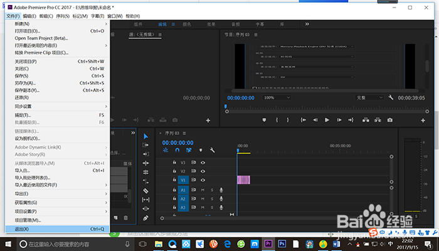The image size is (439, 251).
Task: Solo audio track A2
Action: tap(212, 199)
